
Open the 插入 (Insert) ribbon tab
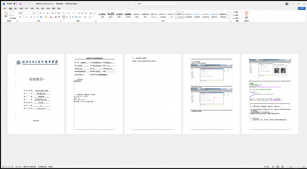(x=16, y=8)
